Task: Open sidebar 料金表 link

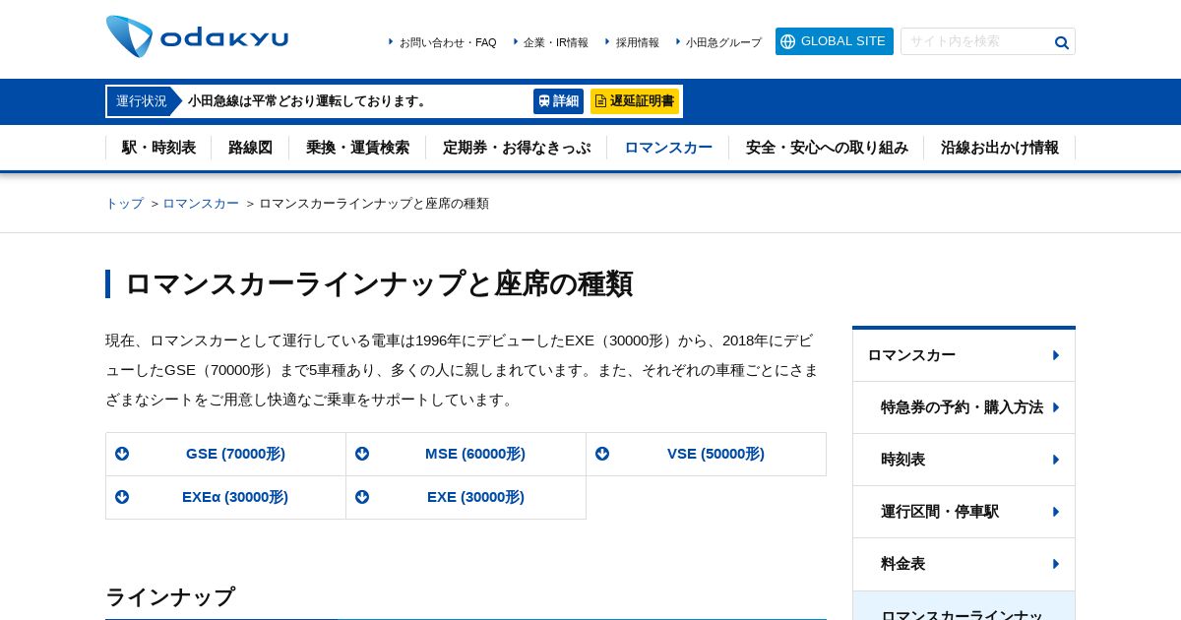Action: coord(963,564)
